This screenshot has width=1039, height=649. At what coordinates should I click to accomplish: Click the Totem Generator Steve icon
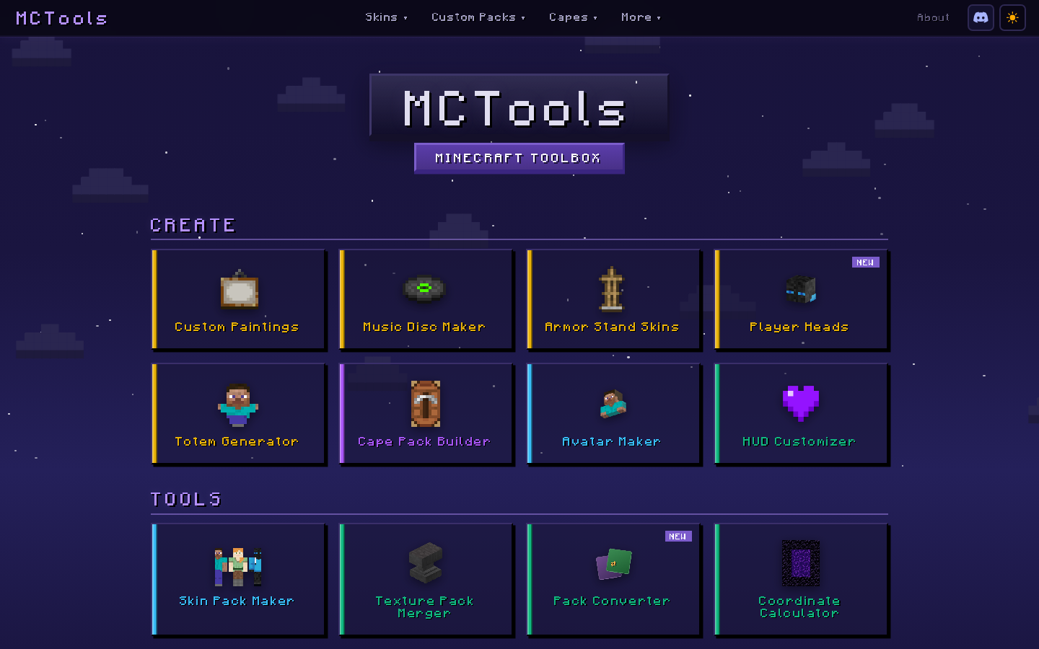(x=238, y=405)
